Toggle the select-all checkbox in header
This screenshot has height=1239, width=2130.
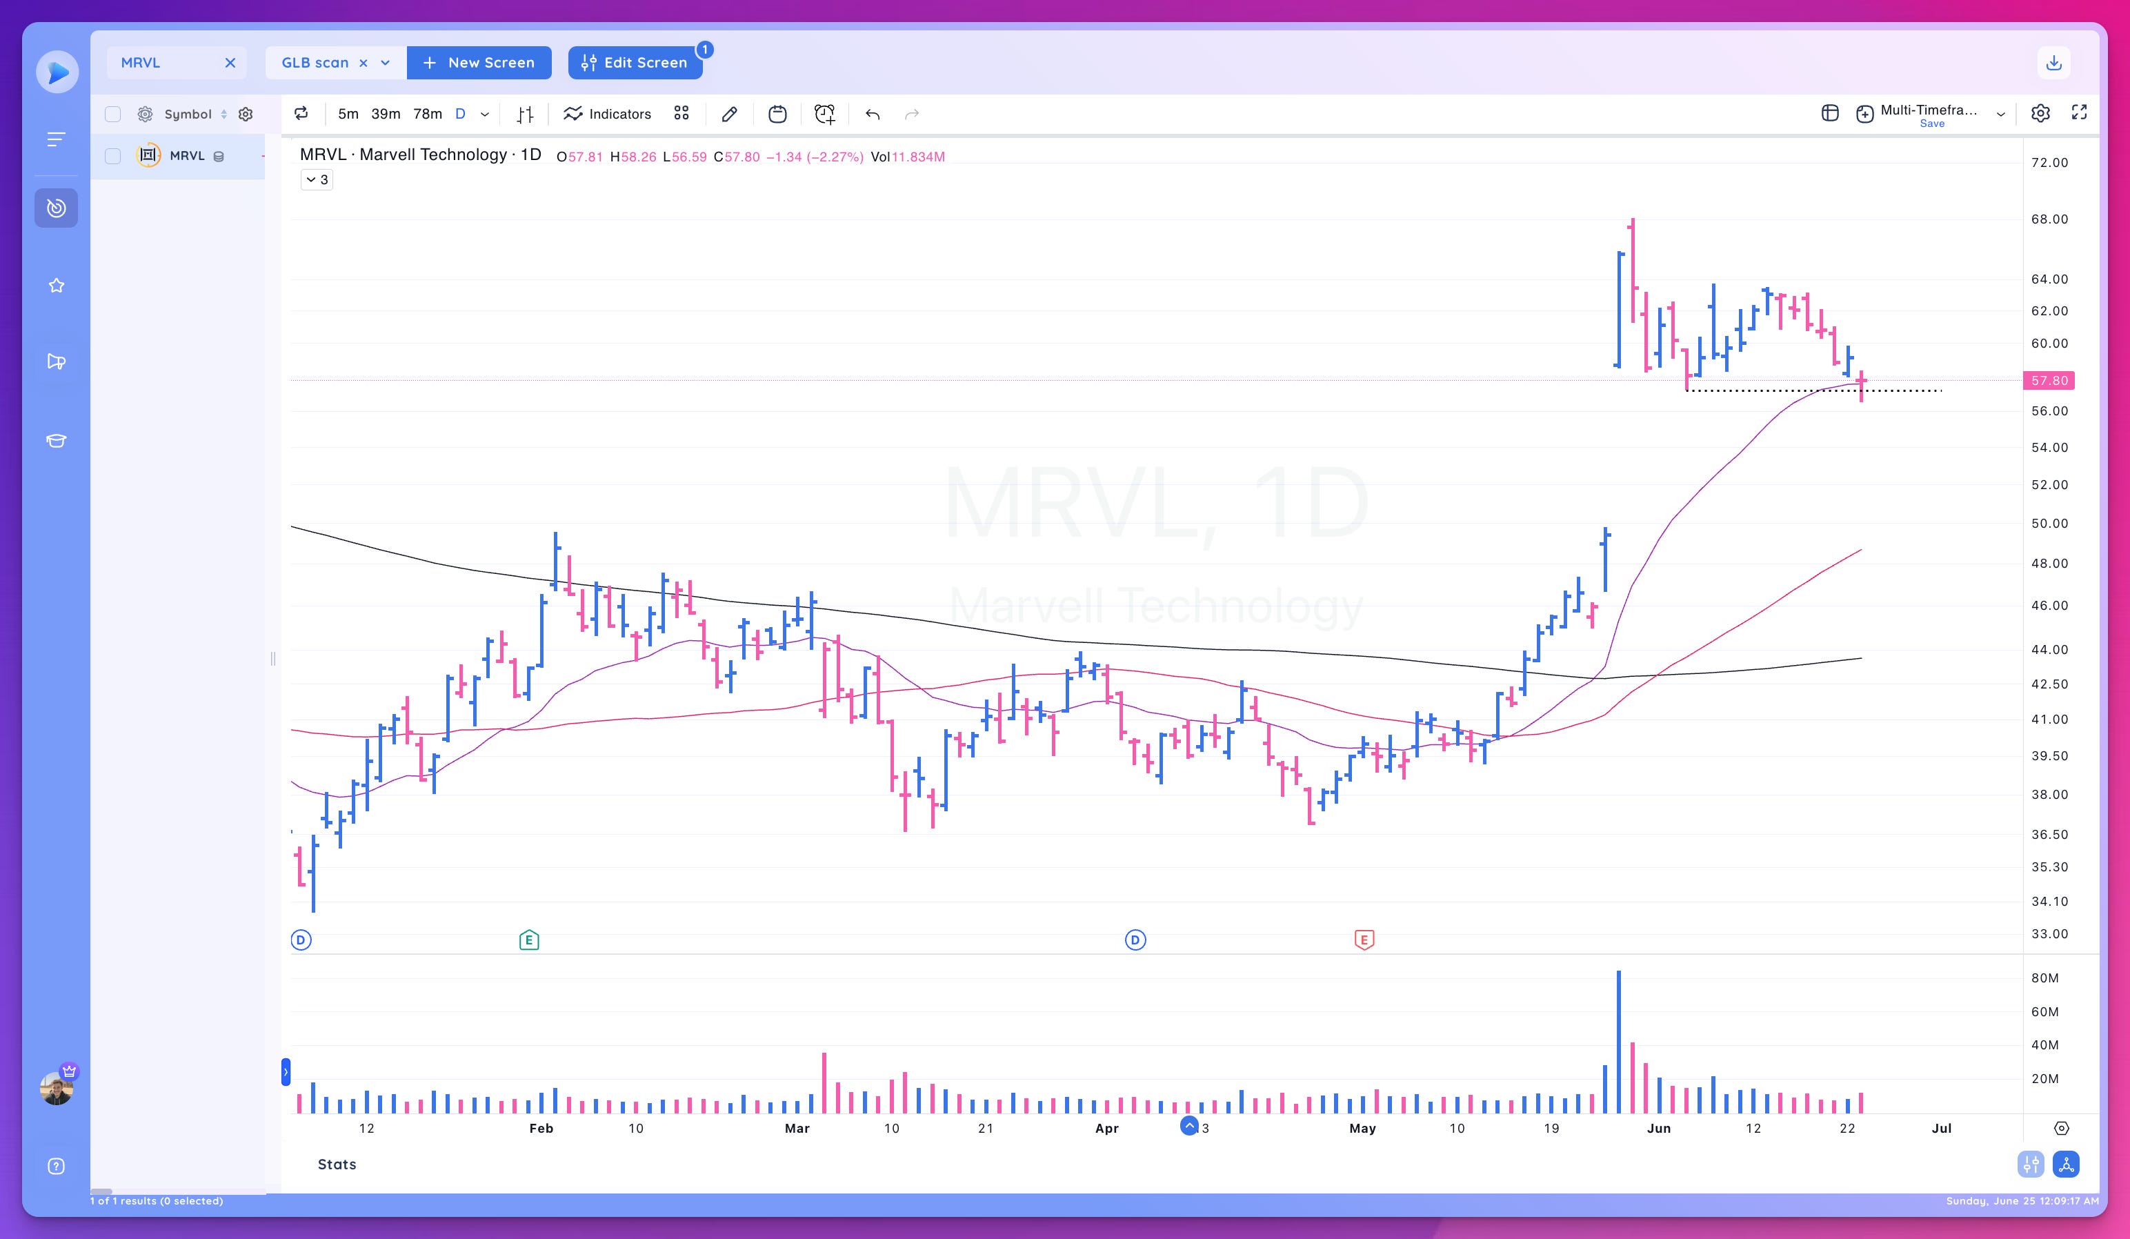tap(113, 114)
